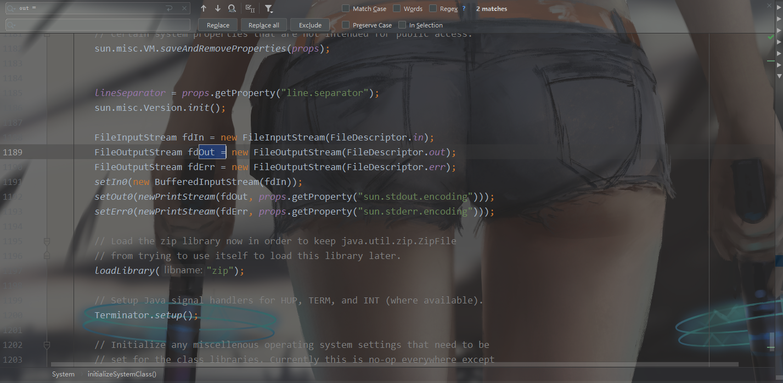Collapse the code fold at line 1195
The width and height of the screenshot is (783, 383).
(x=47, y=241)
